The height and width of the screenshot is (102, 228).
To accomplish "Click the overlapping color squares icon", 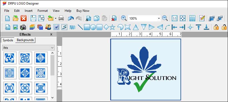I will coord(40,27).
